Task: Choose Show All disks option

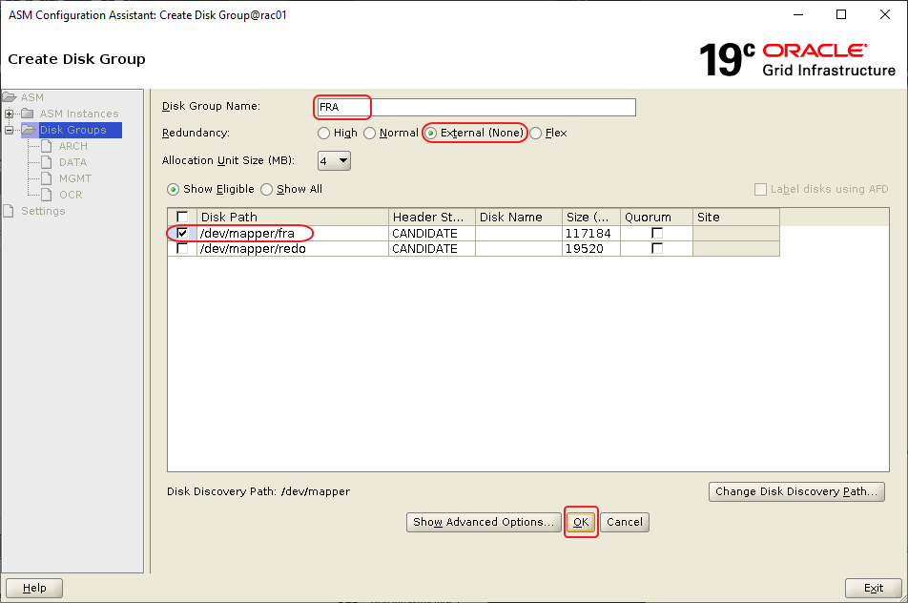Action: 266,190
